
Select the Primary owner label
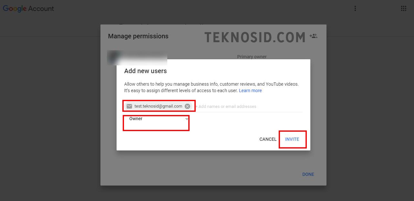[x=252, y=57]
